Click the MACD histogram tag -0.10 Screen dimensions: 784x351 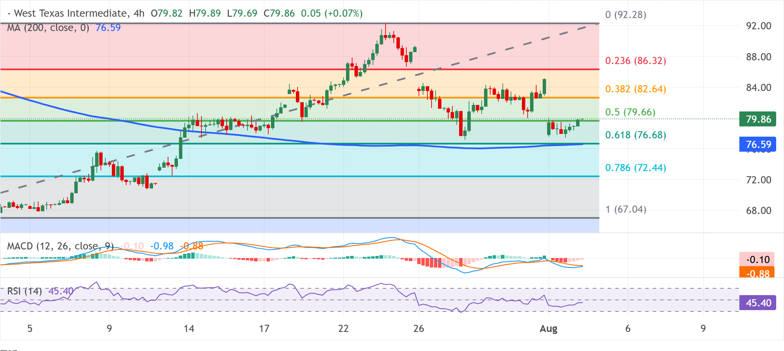(x=757, y=259)
